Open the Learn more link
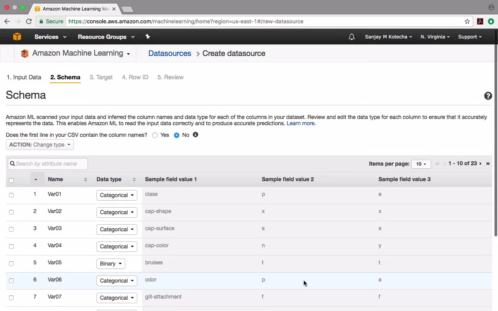Viewport: 498px width, 311px height. (x=301, y=123)
